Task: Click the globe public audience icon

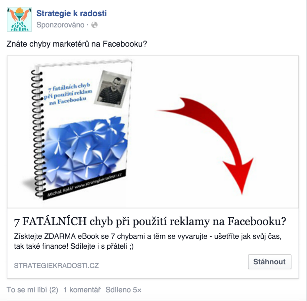Action: [94, 25]
